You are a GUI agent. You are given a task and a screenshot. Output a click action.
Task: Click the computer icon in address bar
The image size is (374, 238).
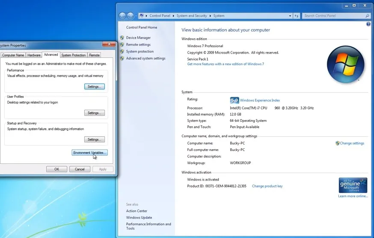(142, 15)
